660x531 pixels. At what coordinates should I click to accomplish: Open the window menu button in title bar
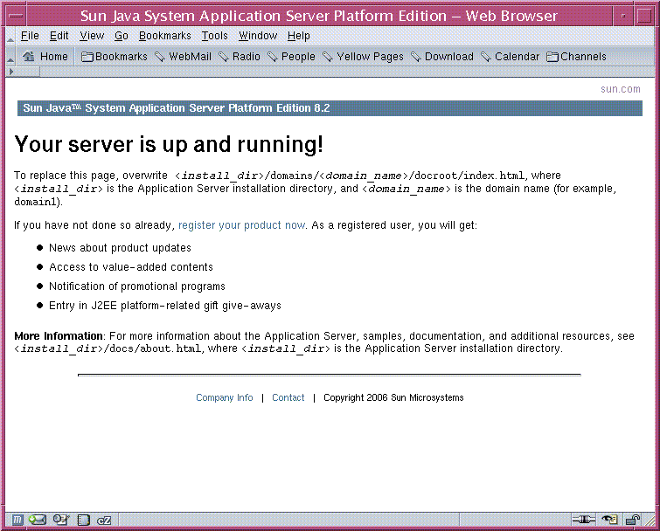16,16
